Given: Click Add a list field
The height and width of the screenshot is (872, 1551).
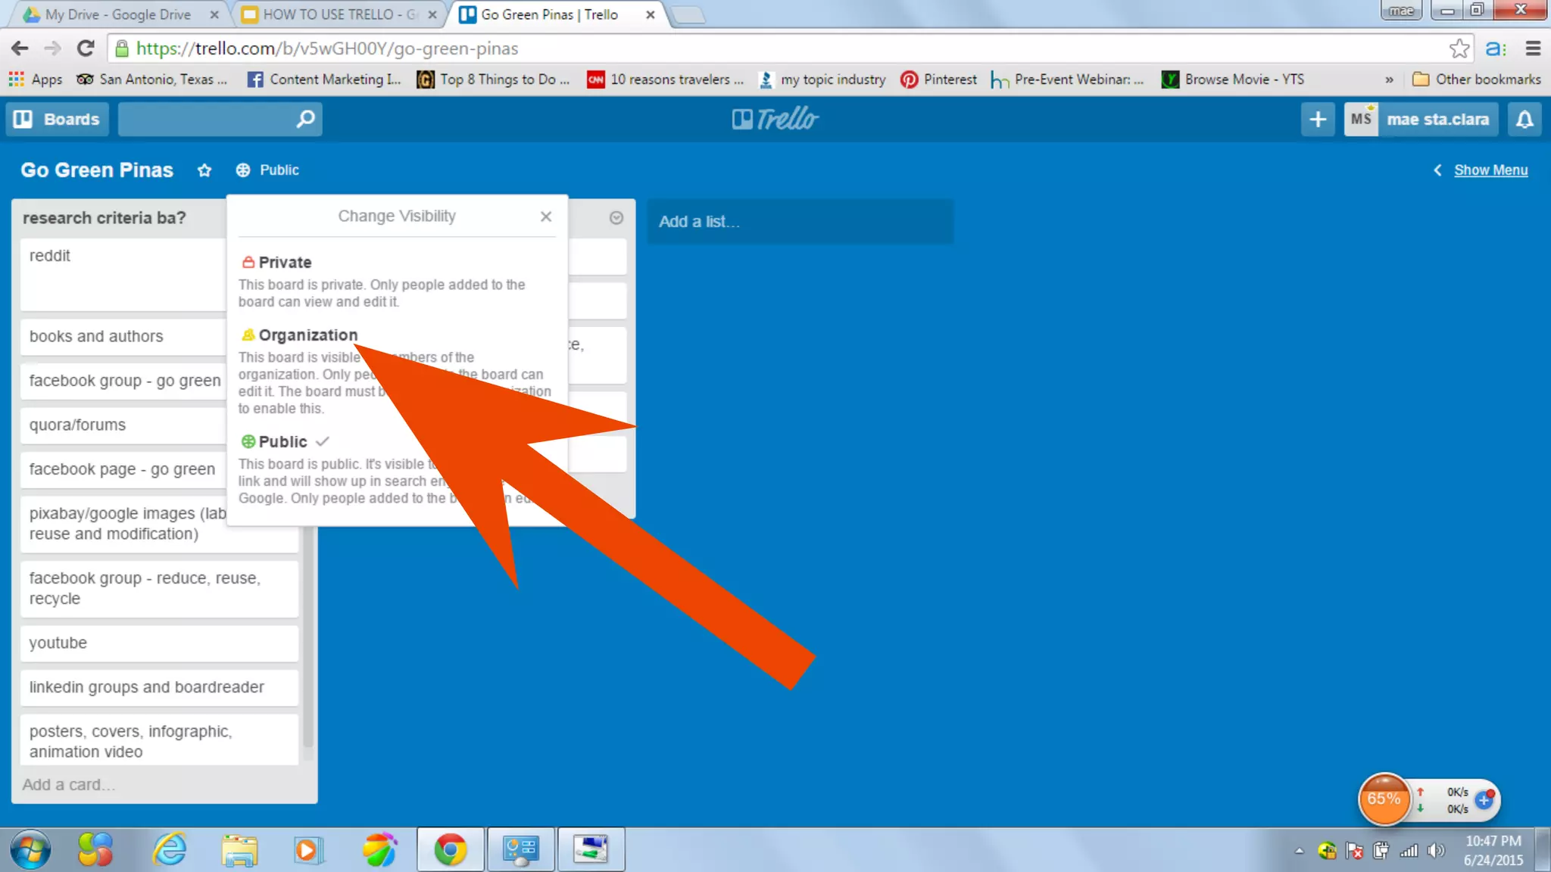Looking at the screenshot, I should [799, 222].
